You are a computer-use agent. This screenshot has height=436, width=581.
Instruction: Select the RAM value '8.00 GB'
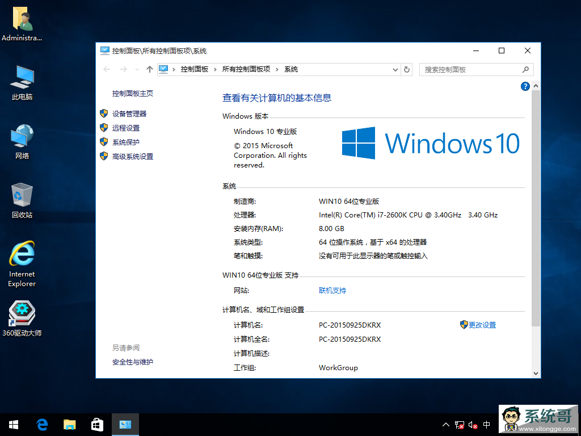[x=331, y=229]
